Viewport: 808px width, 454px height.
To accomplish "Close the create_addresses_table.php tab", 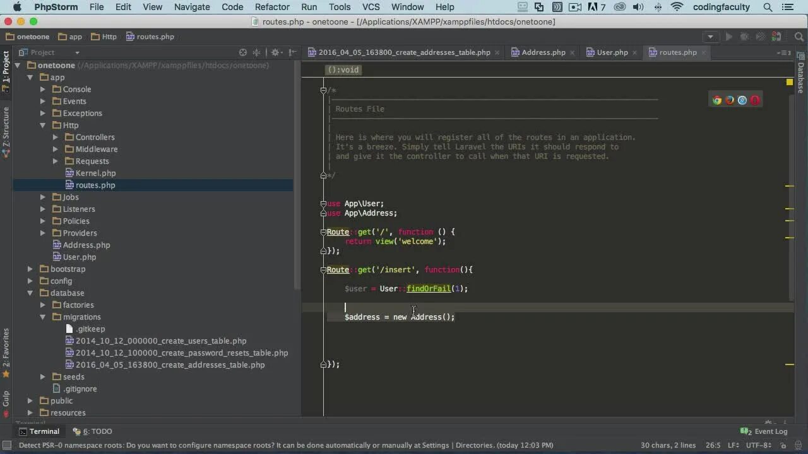I will [497, 53].
